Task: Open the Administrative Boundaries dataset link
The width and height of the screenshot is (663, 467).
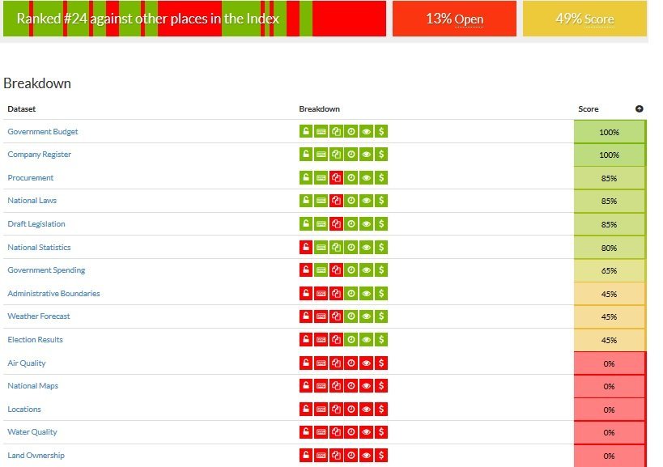Action: [x=53, y=294]
